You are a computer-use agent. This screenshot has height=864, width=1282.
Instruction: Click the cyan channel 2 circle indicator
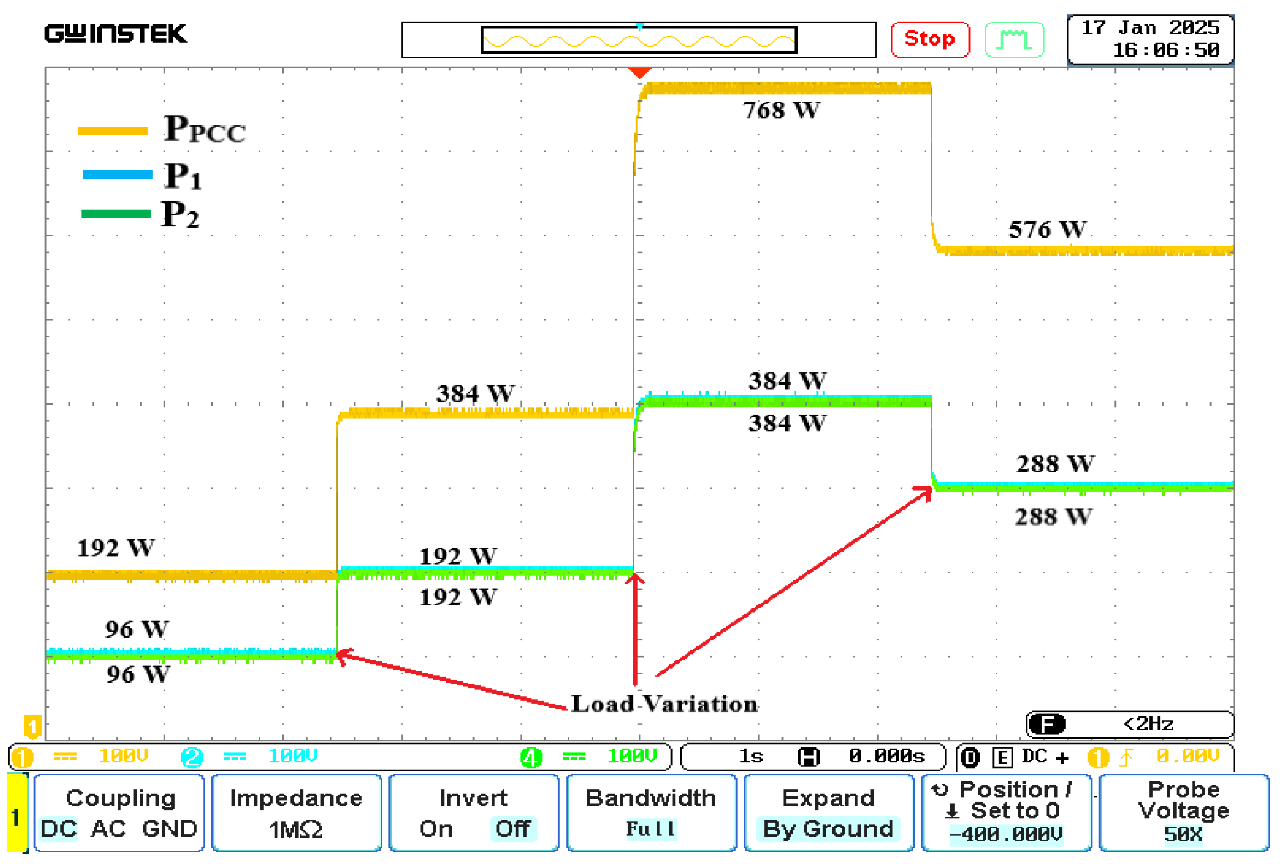192,757
